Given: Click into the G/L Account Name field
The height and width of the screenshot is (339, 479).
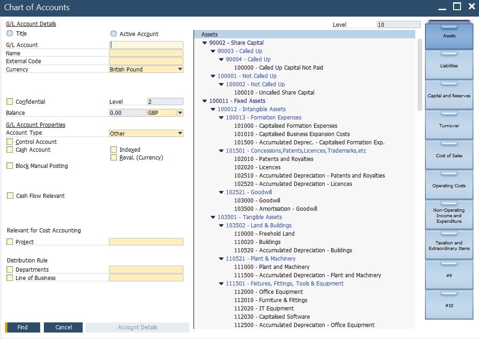Looking at the screenshot, I should pos(146,54).
